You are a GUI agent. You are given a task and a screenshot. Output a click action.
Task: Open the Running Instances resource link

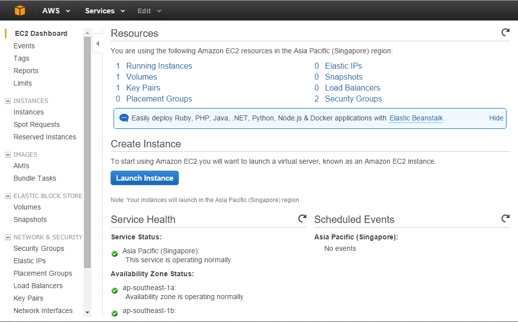coord(159,66)
